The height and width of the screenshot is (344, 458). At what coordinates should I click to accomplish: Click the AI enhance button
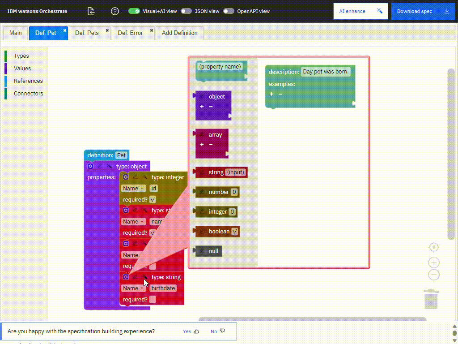point(360,11)
